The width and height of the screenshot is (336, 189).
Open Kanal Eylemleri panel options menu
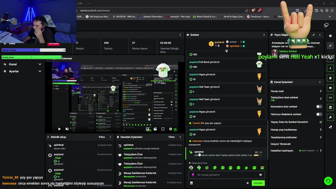point(320,82)
